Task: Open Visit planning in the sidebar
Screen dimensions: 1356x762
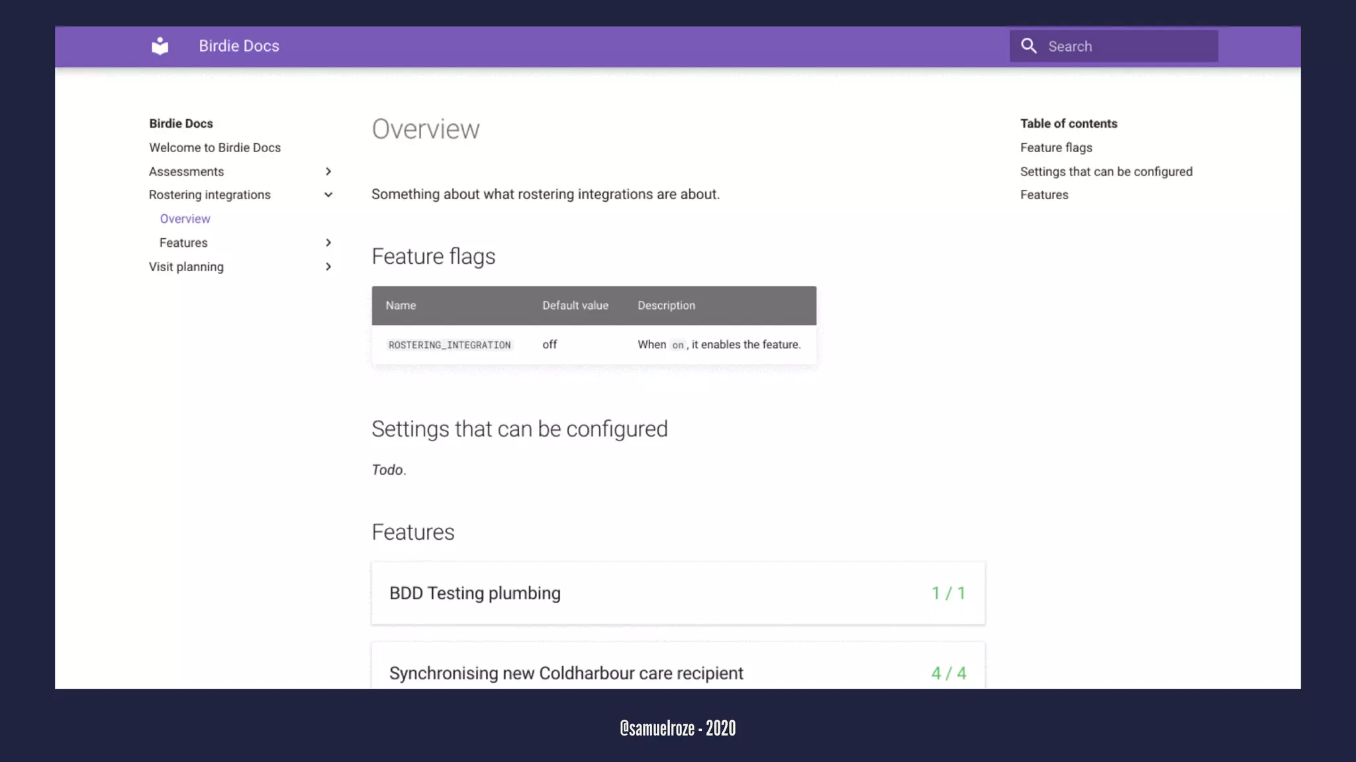Action: [186, 267]
